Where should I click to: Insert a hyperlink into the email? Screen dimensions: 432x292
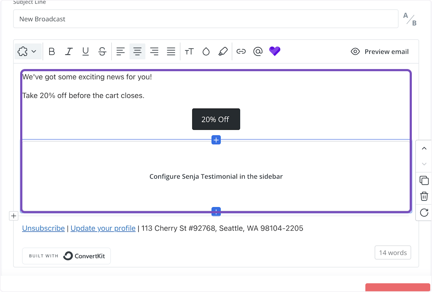coord(241,51)
